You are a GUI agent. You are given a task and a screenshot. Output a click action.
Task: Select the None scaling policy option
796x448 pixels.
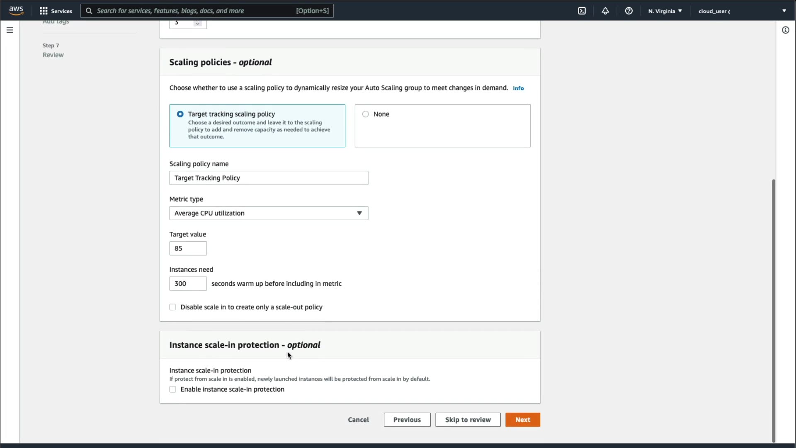[366, 114]
